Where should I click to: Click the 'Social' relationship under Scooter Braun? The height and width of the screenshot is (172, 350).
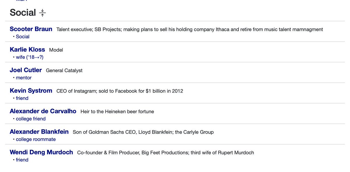pyautogui.click(x=23, y=37)
